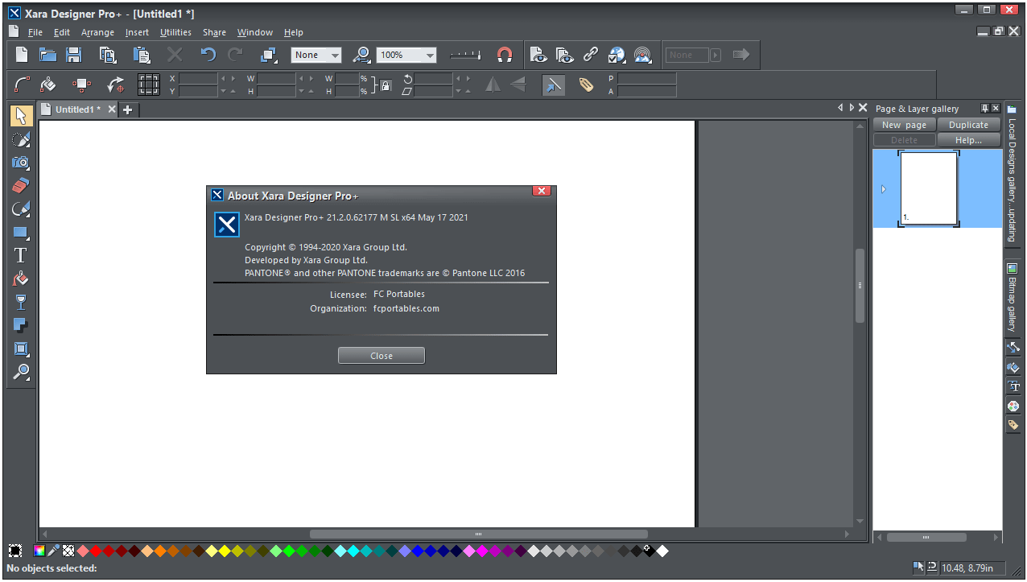
Task: Select the Shadow tool
Action: pyautogui.click(x=22, y=326)
